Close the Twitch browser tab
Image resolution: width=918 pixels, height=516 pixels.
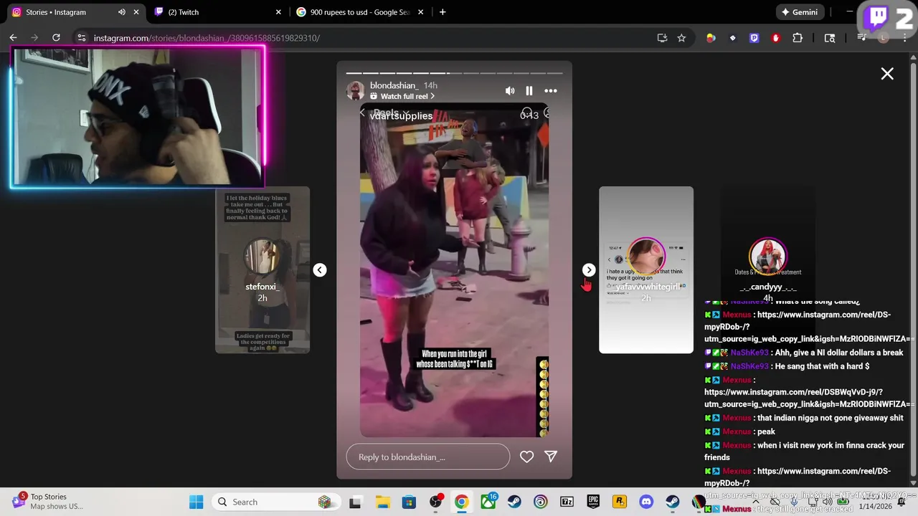279,12
